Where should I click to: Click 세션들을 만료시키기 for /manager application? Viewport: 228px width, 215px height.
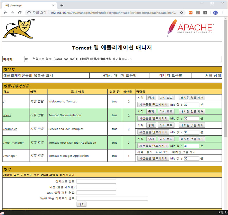click(x=153, y=158)
